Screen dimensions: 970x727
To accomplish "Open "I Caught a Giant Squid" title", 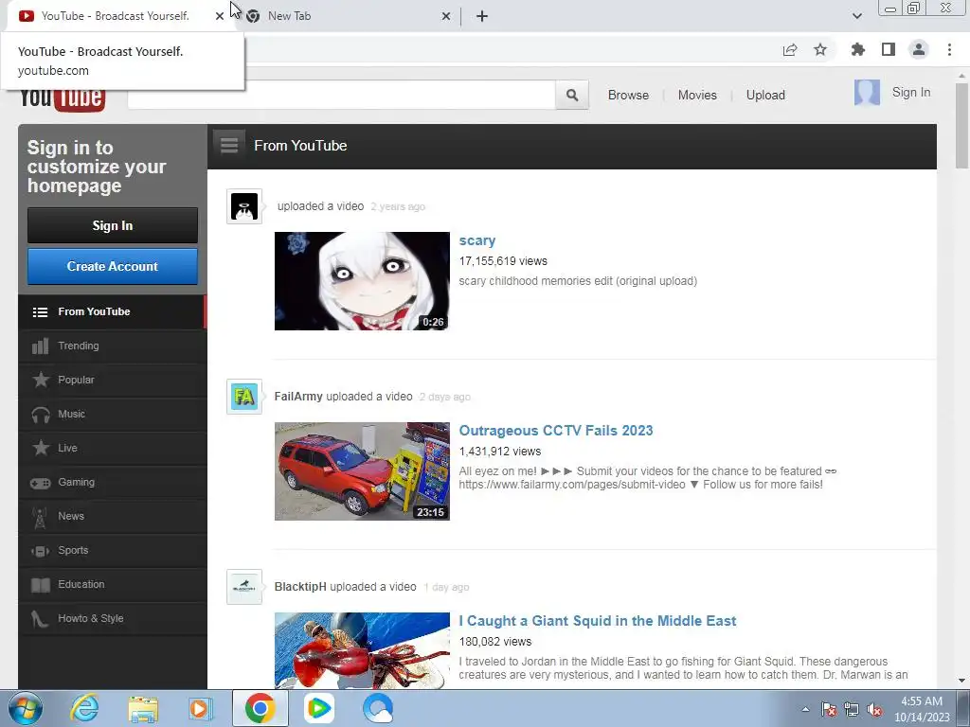I will pos(598,621).
